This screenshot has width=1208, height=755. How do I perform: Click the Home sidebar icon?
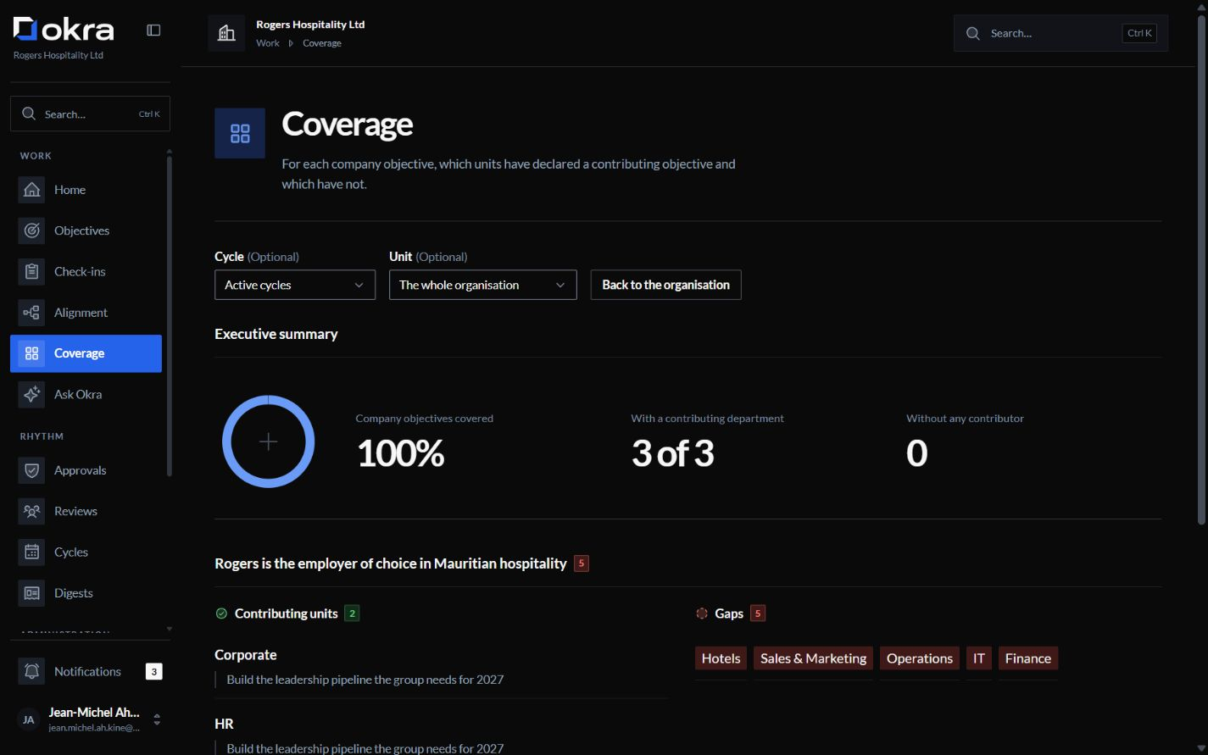(31, 190)
